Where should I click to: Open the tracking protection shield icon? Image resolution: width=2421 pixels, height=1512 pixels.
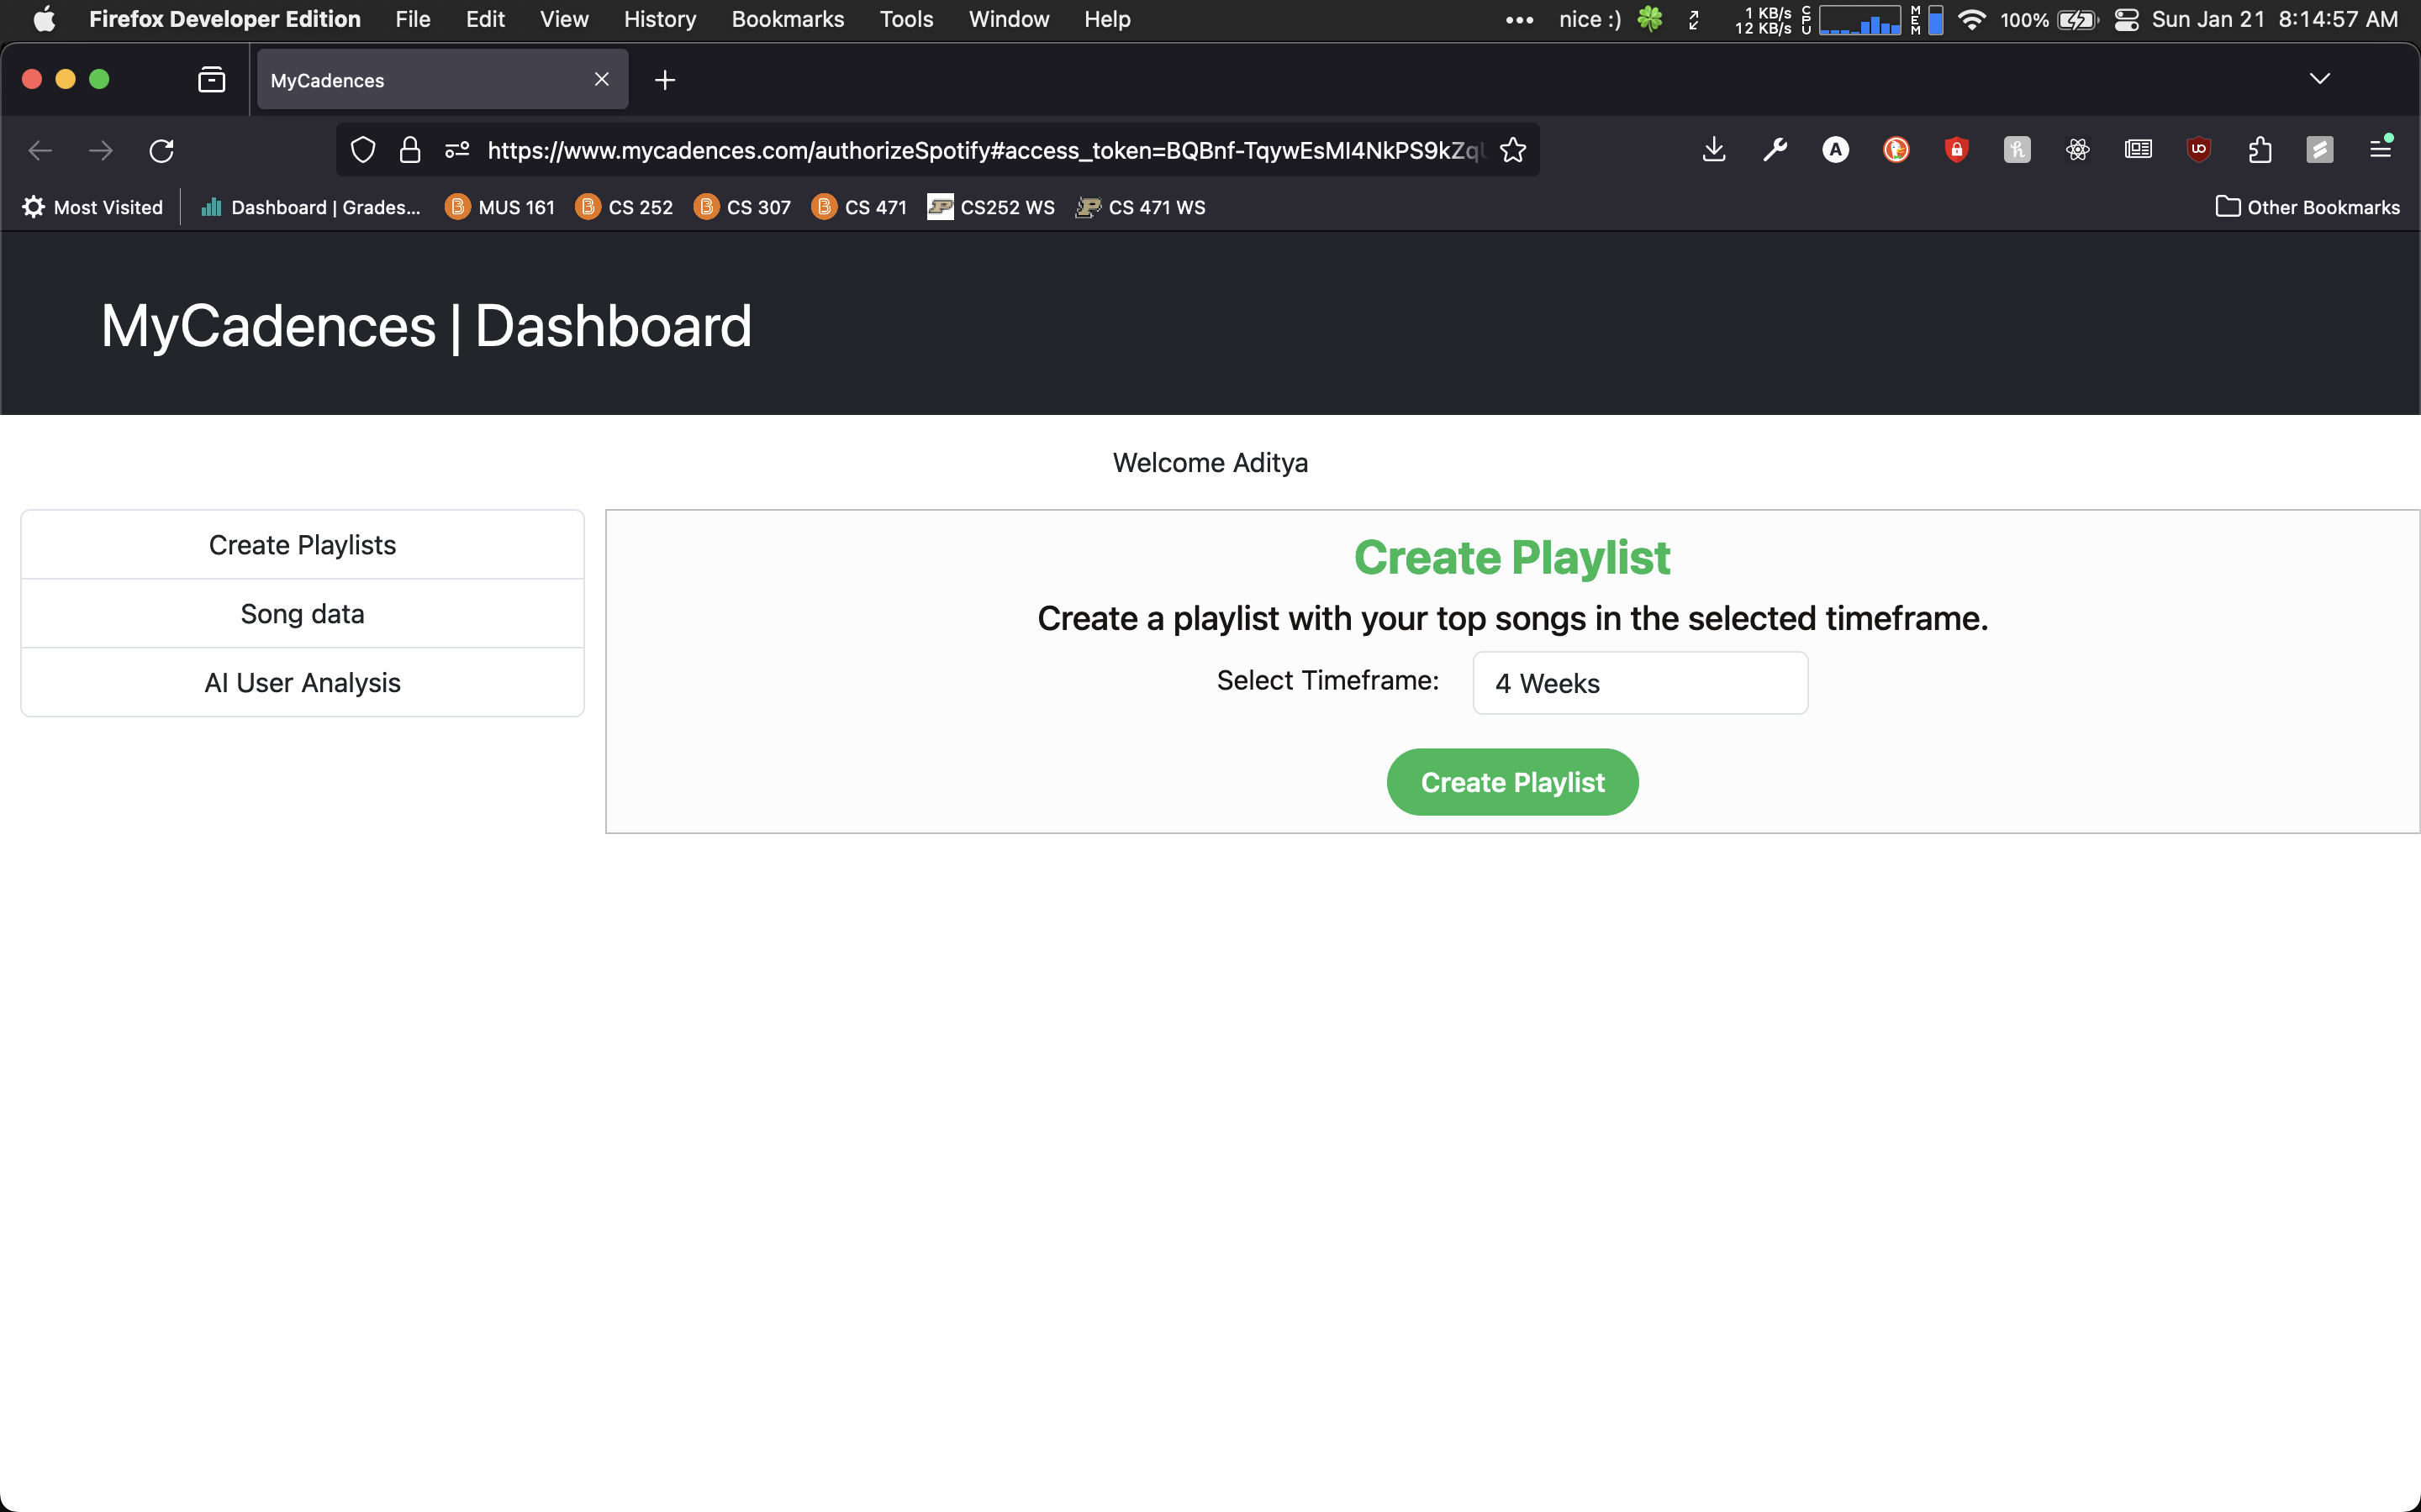coord(363,150)
